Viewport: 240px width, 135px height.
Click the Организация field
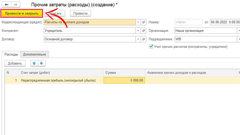click(x=205, y=31)
